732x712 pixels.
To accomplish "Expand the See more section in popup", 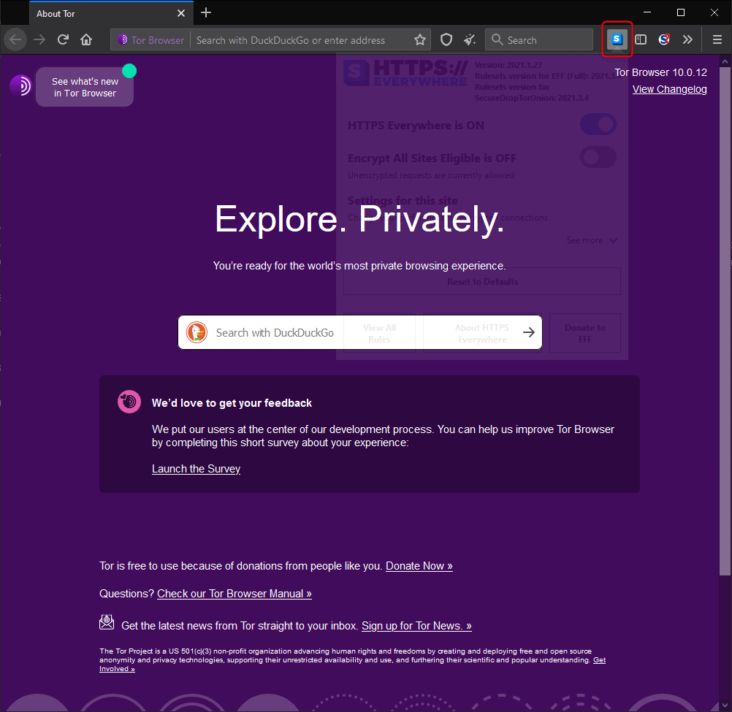I will tap(592, 240).
